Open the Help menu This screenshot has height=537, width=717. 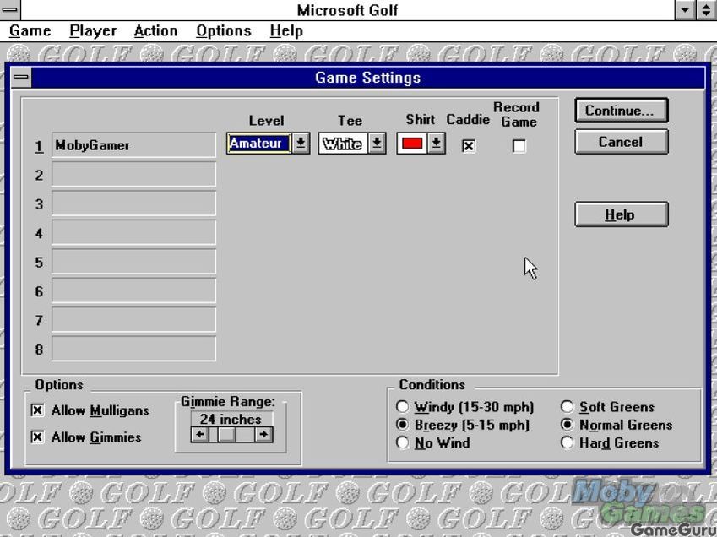pos(286,31)
